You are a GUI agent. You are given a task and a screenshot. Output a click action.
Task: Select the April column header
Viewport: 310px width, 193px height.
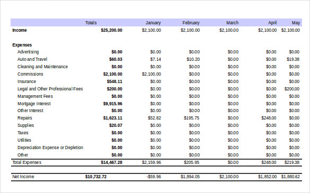tap(272, 23)
